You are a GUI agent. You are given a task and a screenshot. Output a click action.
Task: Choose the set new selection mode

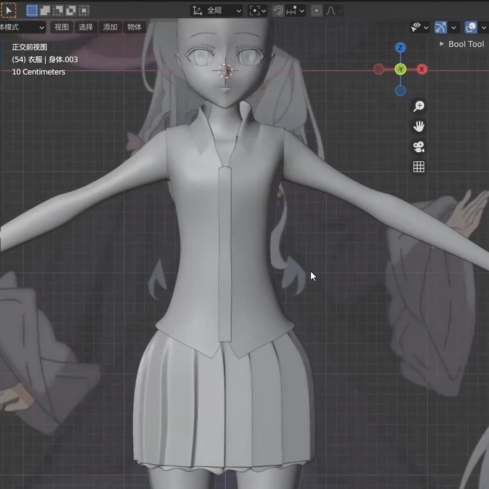(32, 11)
